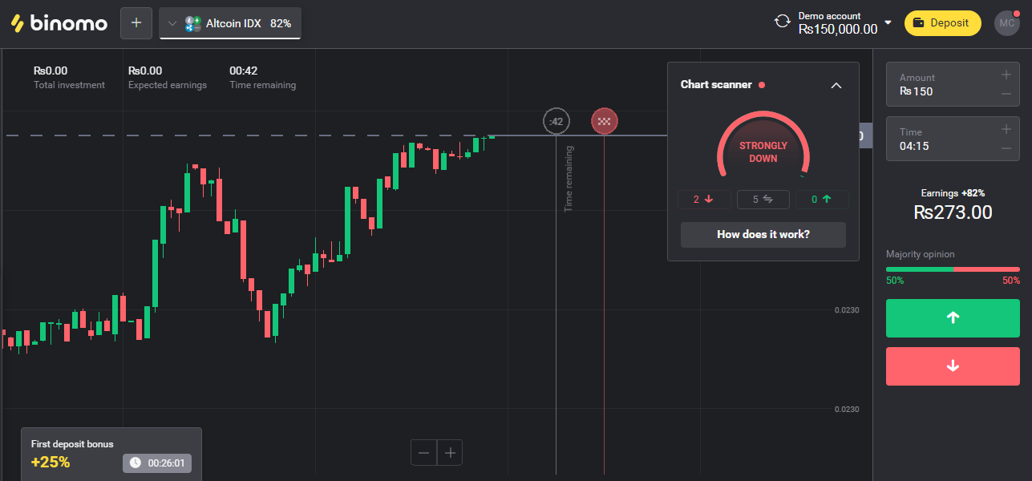Image resolution: width=1032 pixels, height=481 pixels.
Task: Open the First deposit bonus banner
Action: [111, 454]
